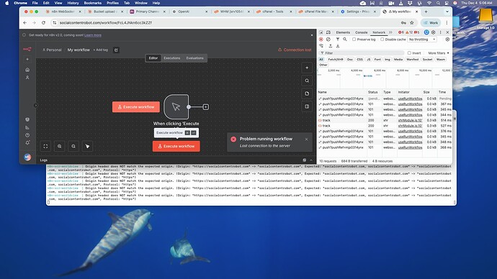Open DevTools main settings gear
This screenshot has height=279, width=497.
(434, 32)
